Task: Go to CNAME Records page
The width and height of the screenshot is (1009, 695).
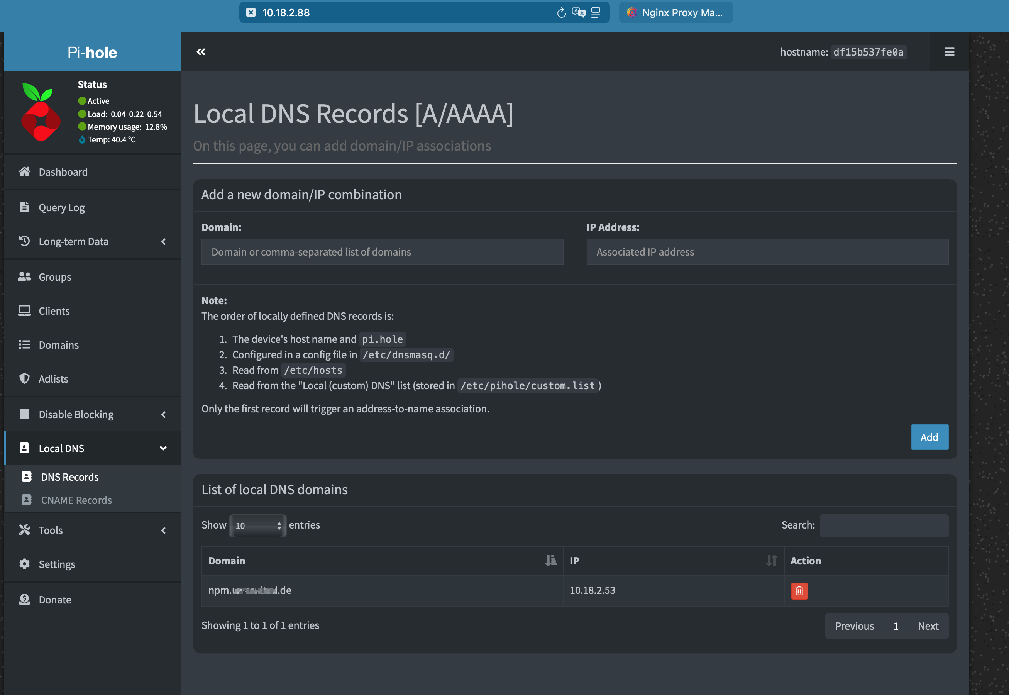Action: (76, 500)
